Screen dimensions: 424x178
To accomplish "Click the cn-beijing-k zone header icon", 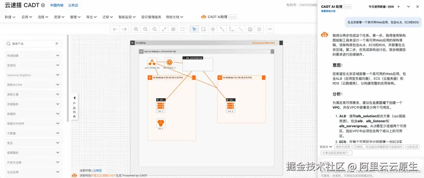I will 150,77.
